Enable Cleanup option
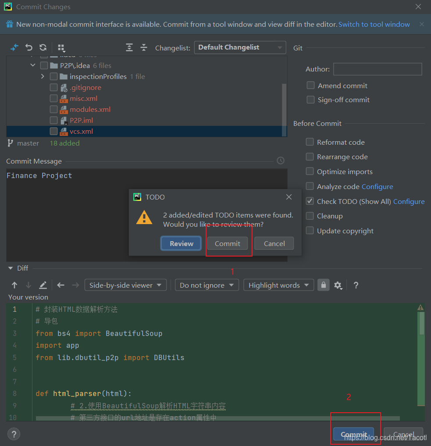Image resolution: width=431 pixels, height=446 pixels. pos(310,216)
